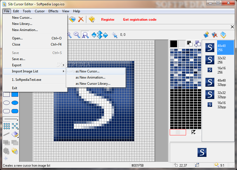Add new image format with plus icon
Image resolution: width=237 pixels, height=170 pixels.
coord(206,35)
